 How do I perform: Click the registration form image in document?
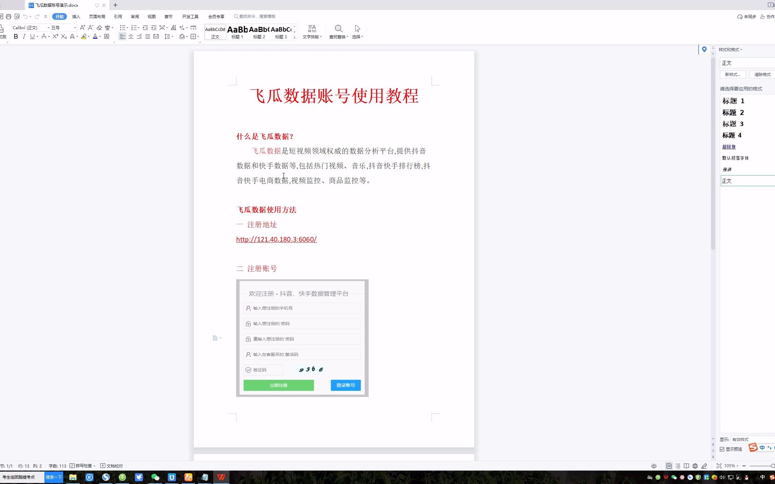[x=302, y=338]
